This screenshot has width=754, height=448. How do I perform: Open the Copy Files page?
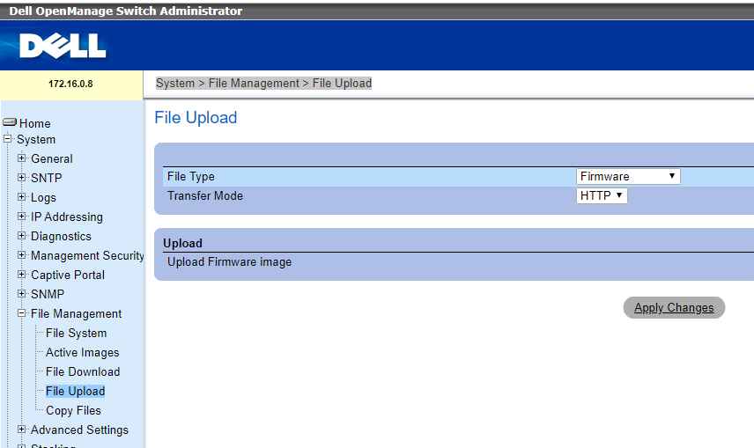[x=74, y=410]
